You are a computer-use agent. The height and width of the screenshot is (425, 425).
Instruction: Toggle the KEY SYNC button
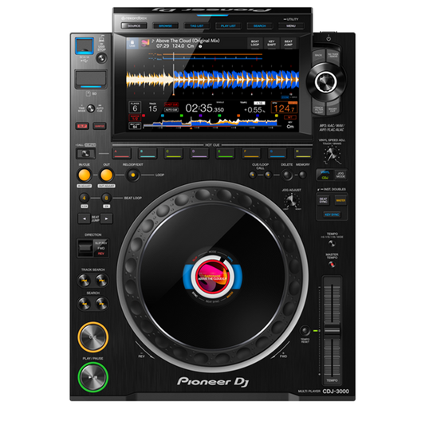[332, 214]
